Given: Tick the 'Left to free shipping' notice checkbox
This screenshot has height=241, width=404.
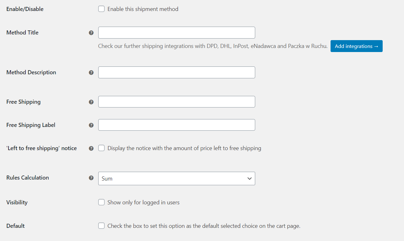Looking at the screenshot, I should [x=101, y=148].
